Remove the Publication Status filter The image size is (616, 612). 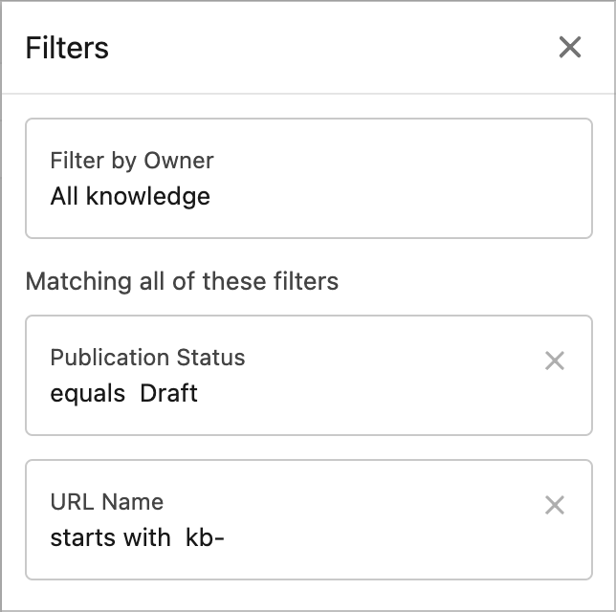pyautogui.click(x=555, y=361)
